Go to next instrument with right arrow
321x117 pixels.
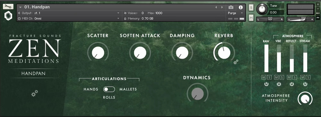(x=222, y=7)
